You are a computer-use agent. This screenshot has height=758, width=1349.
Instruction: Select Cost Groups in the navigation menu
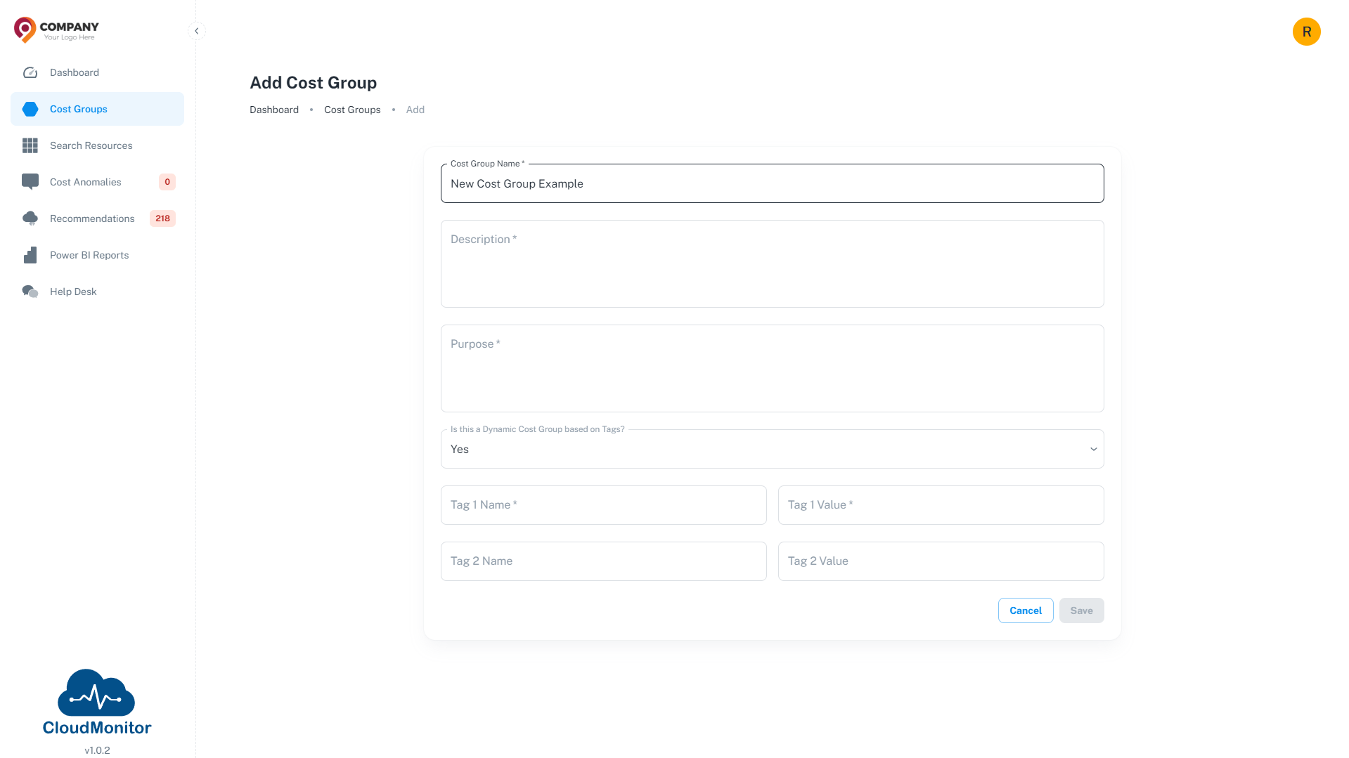(x=78, y=109)
